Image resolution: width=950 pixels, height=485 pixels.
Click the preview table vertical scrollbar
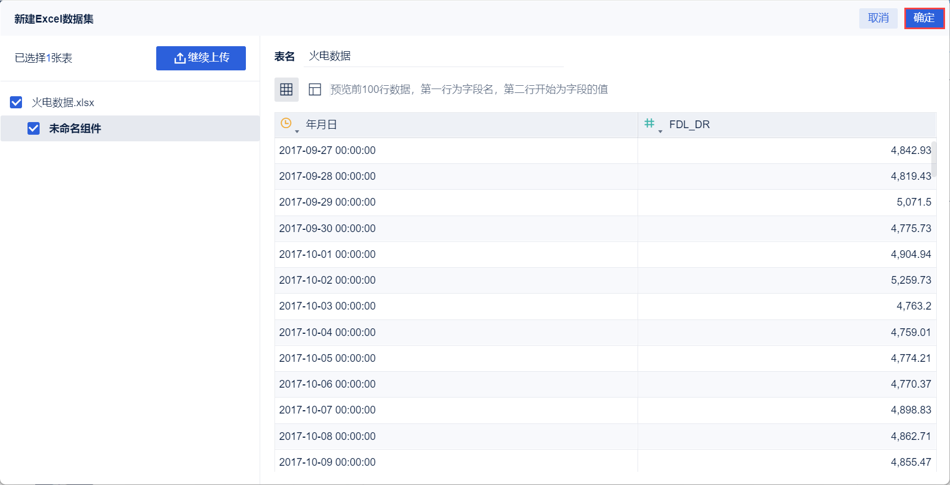(x=934, y=159)
